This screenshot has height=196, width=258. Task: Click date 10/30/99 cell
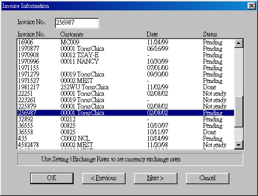pyautogui.click(x=158, y=61)
